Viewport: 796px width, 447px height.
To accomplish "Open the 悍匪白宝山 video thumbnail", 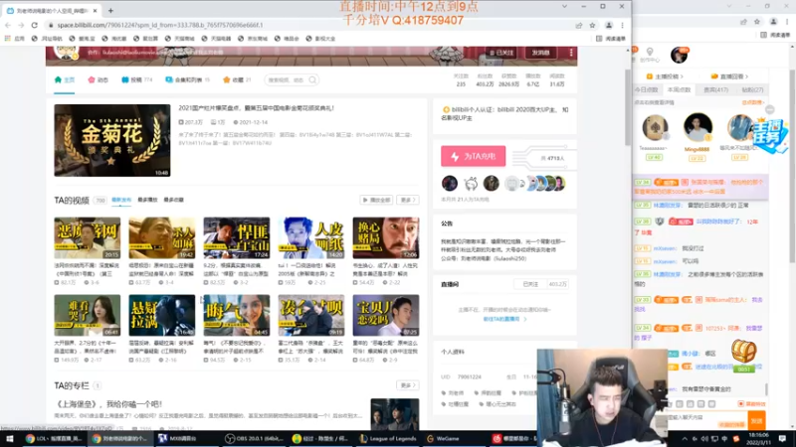I will click(237, 238).
